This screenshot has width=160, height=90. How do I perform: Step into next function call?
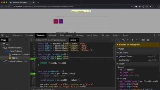128,40
